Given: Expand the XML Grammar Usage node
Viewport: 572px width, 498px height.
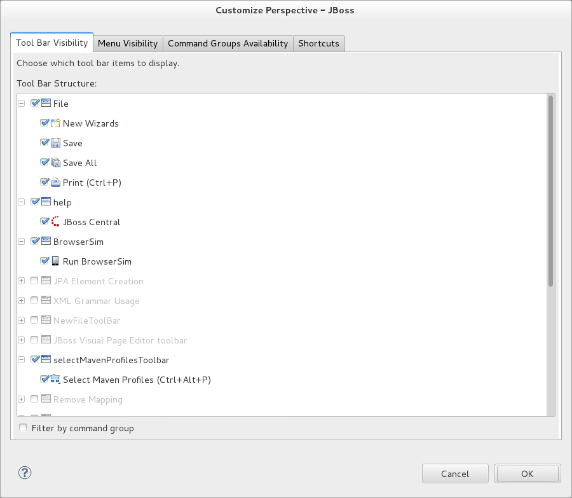Looking at the screenshot, I should click(x=22, y=300).
